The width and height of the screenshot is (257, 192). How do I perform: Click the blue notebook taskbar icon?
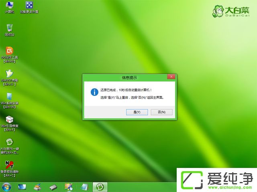point(84,187)
